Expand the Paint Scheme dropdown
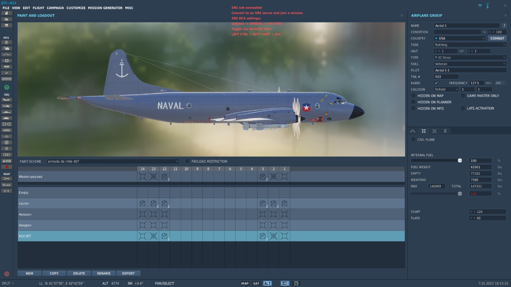The width and height of the screenshot is (511, 287). point(113,161)
